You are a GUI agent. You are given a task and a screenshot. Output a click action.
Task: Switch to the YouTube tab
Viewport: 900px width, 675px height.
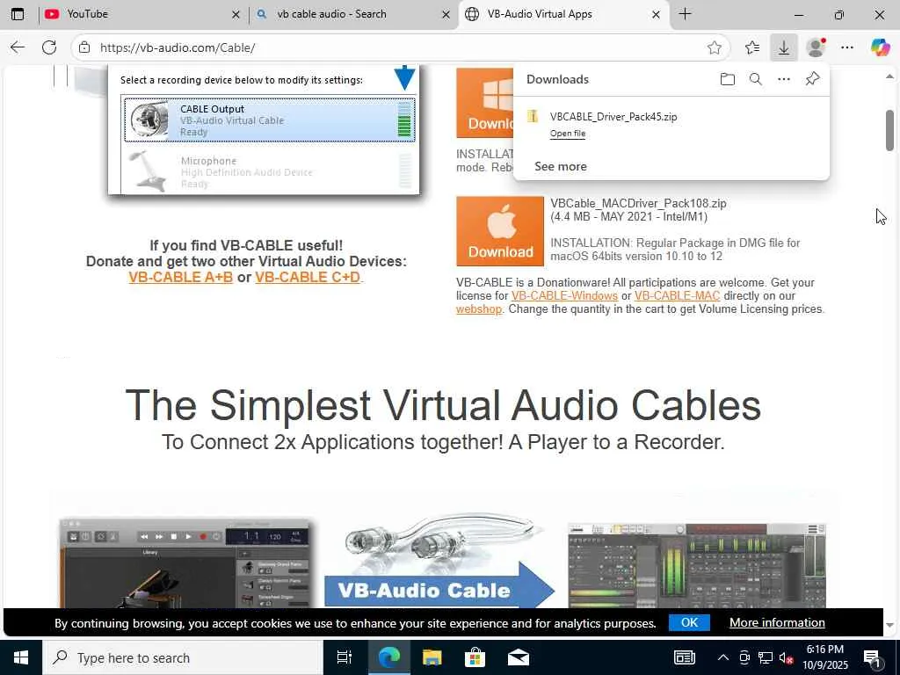tap(142, 14)
